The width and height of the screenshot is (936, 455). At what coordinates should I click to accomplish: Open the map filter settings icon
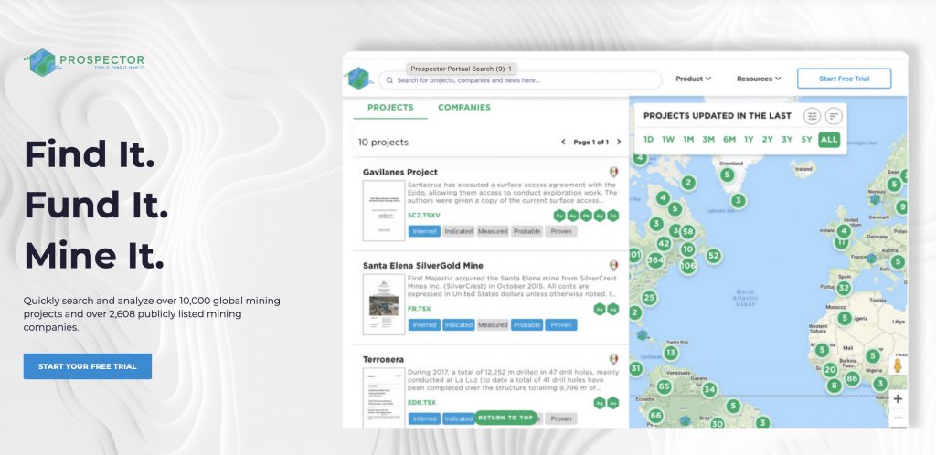pyautogui.click(x=812, y=116)
